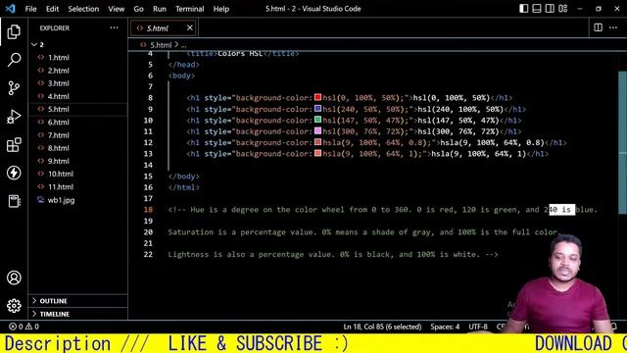The height and width of the screenshot is (353, 627).
Task: Open the Help menu
Action: tap(221, 9)
